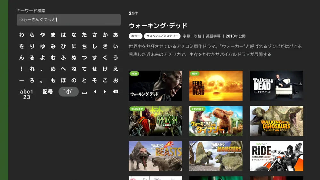Tap the Japanese comma 、 key

(x=41, y=70)
